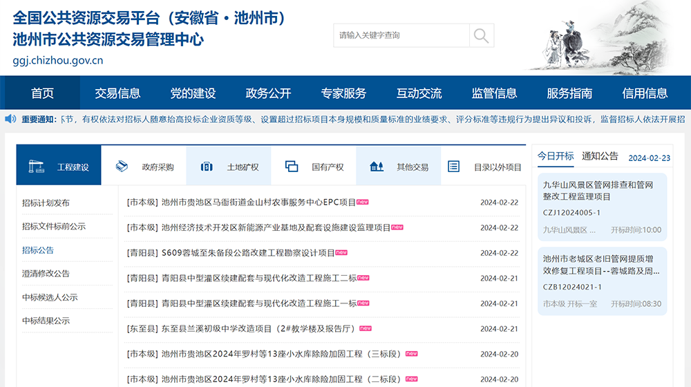Click the 国有产权 category icon
This screenshot has width=691, height=387.
click(291, 167)
